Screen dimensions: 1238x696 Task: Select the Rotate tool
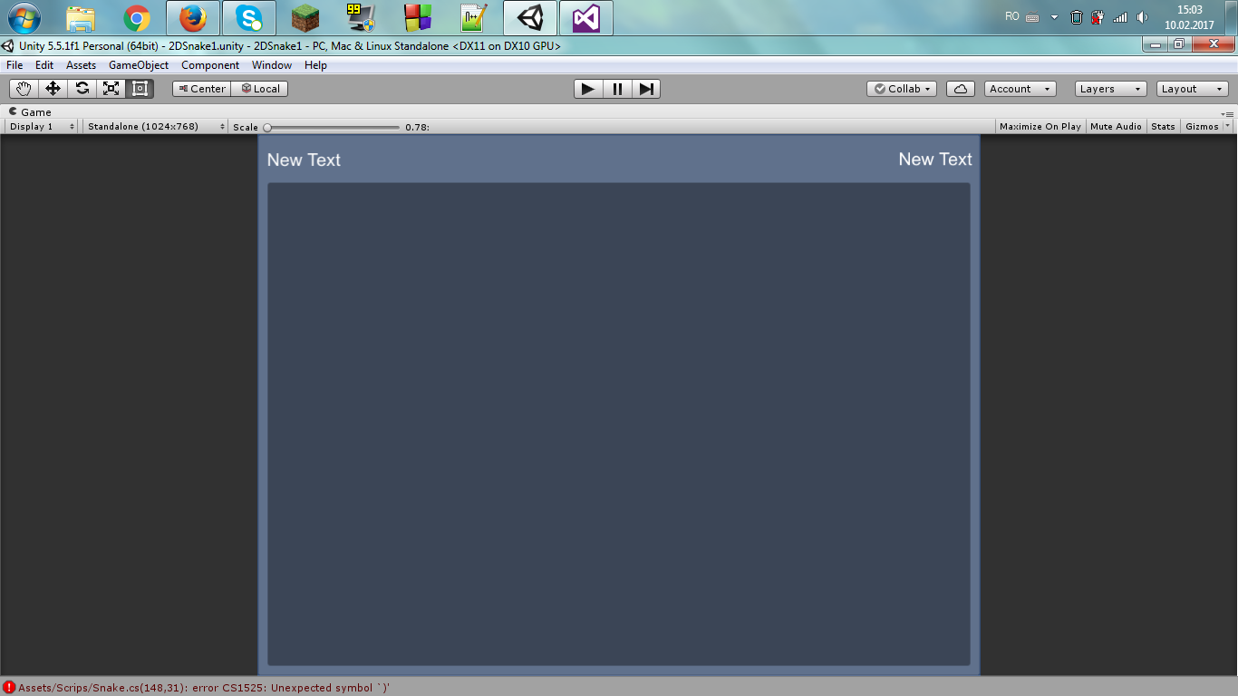click(x=82, y=88)
